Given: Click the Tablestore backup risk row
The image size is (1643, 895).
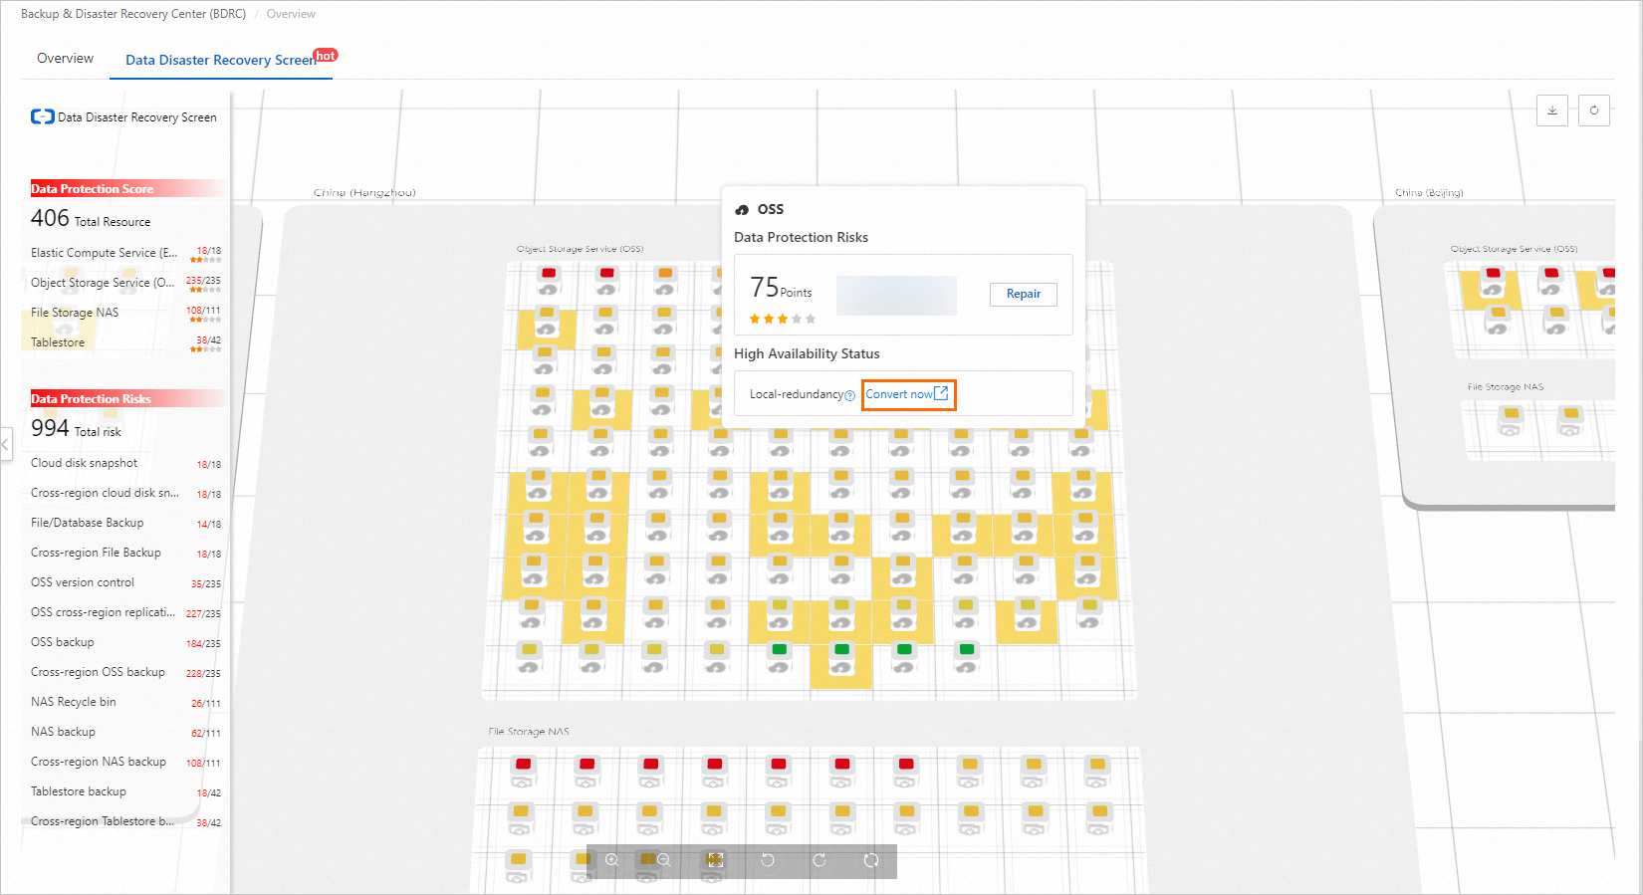Looking at the screenshot, I should click(x=125, y=792).
